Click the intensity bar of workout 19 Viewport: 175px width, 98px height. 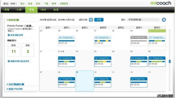pyautogui.click(x=103, y=62)
